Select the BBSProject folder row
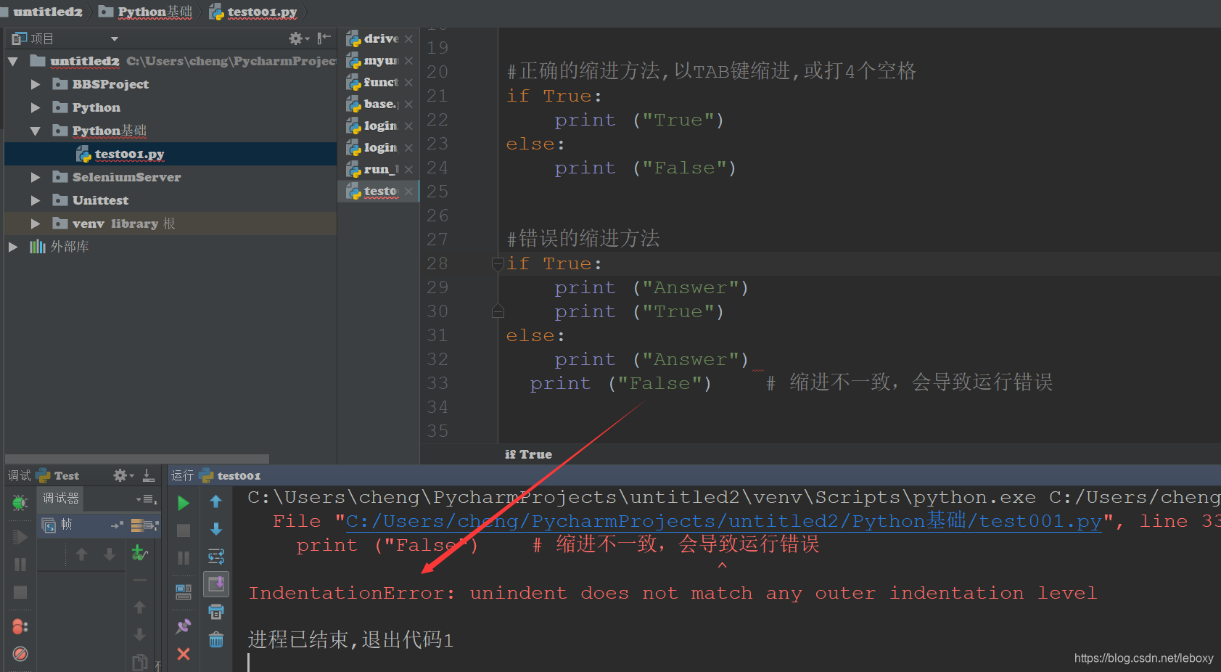Screen dimensions: 1221x672 point(170,84)
